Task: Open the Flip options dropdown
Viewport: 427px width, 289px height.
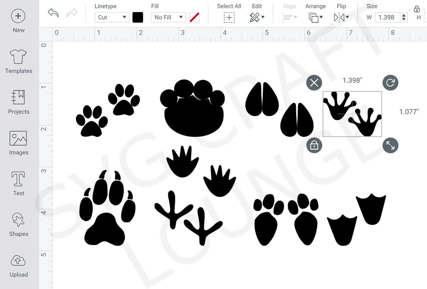Action: 341,17
